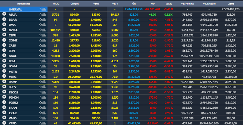The image size is (243, 125).
Task: Select the MIRG instrument name
Action: click(13, 77)
